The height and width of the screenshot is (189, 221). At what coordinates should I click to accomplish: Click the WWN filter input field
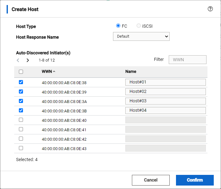(x=188, y=60)
